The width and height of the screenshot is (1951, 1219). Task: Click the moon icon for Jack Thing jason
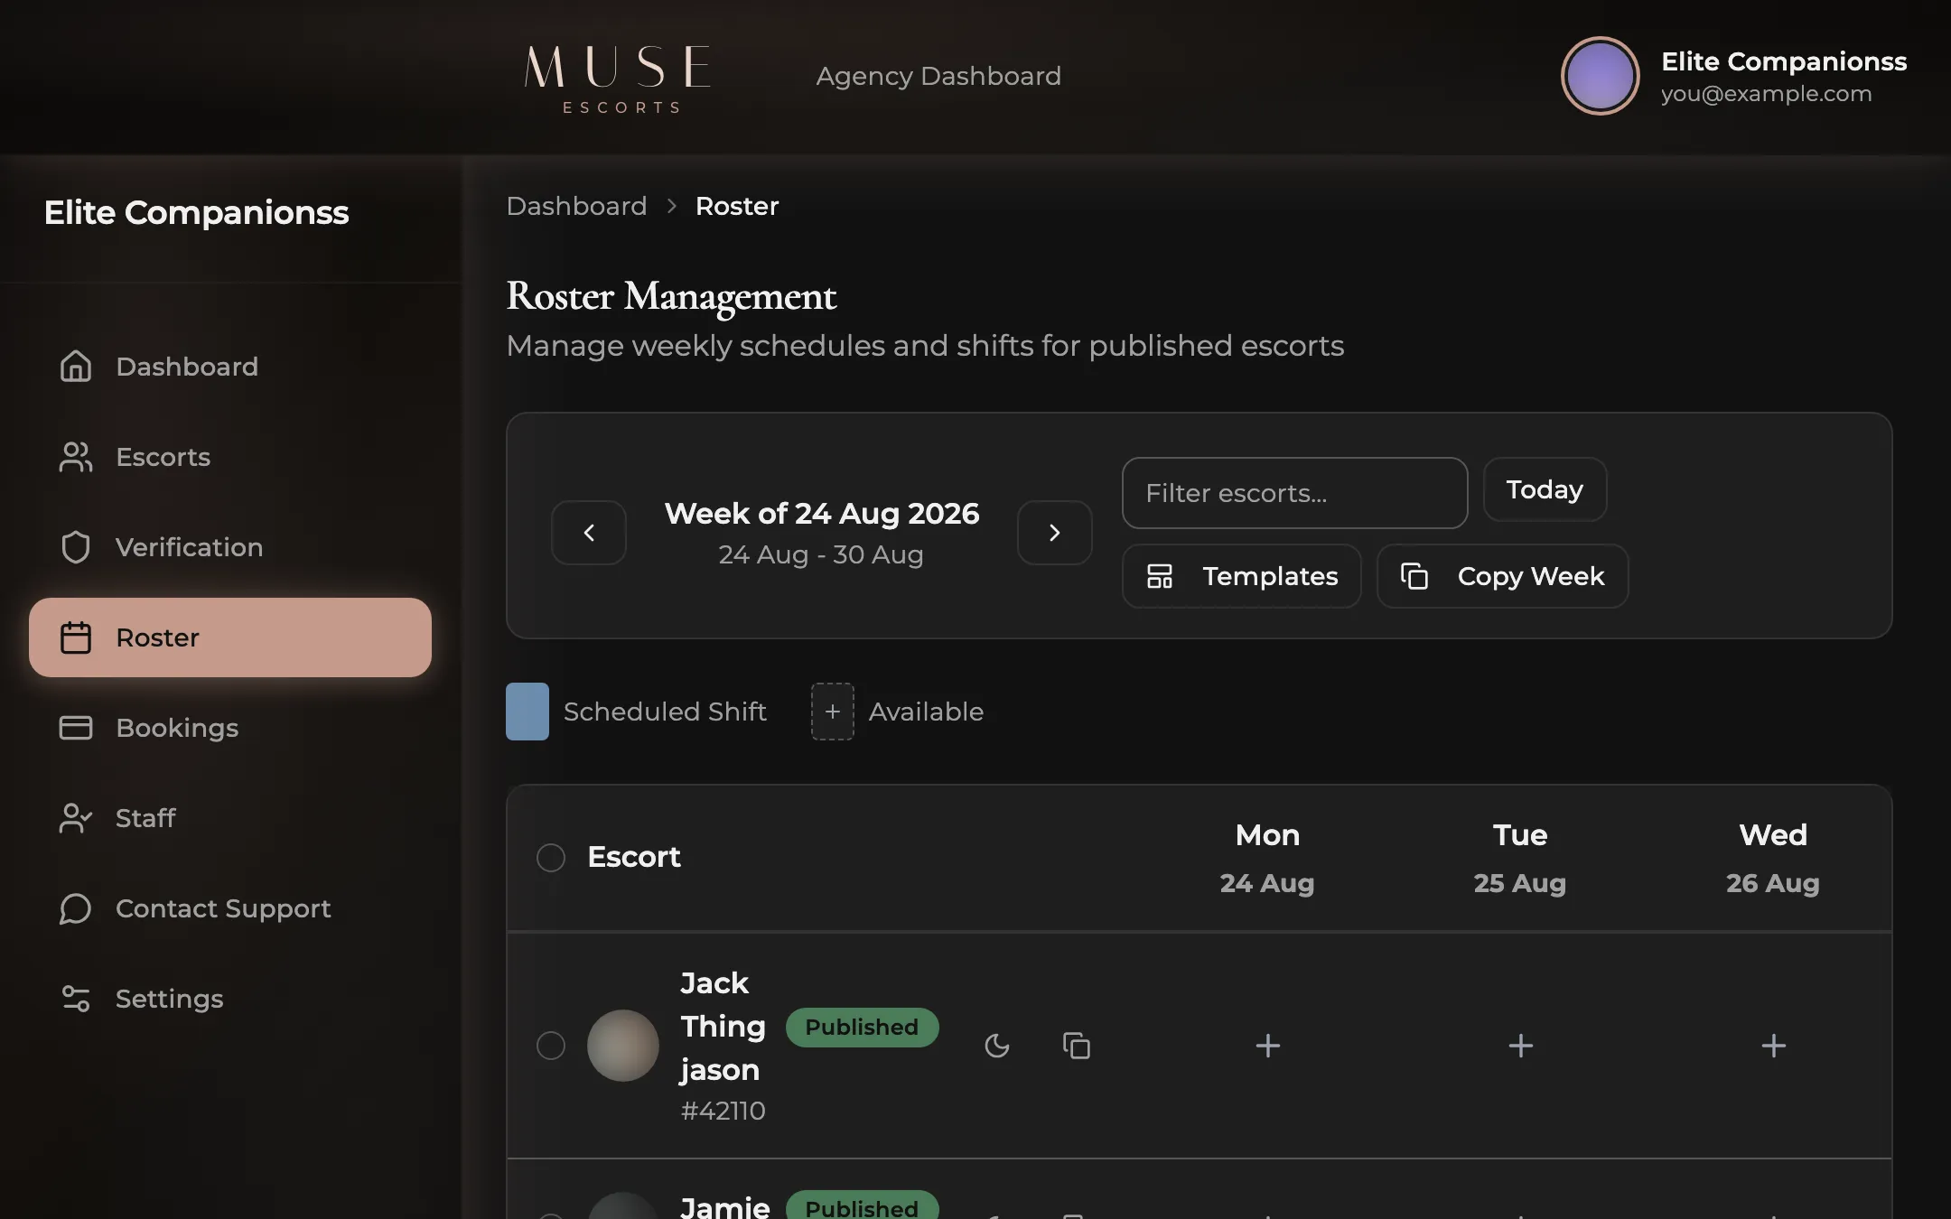[x=997, y=1046]
